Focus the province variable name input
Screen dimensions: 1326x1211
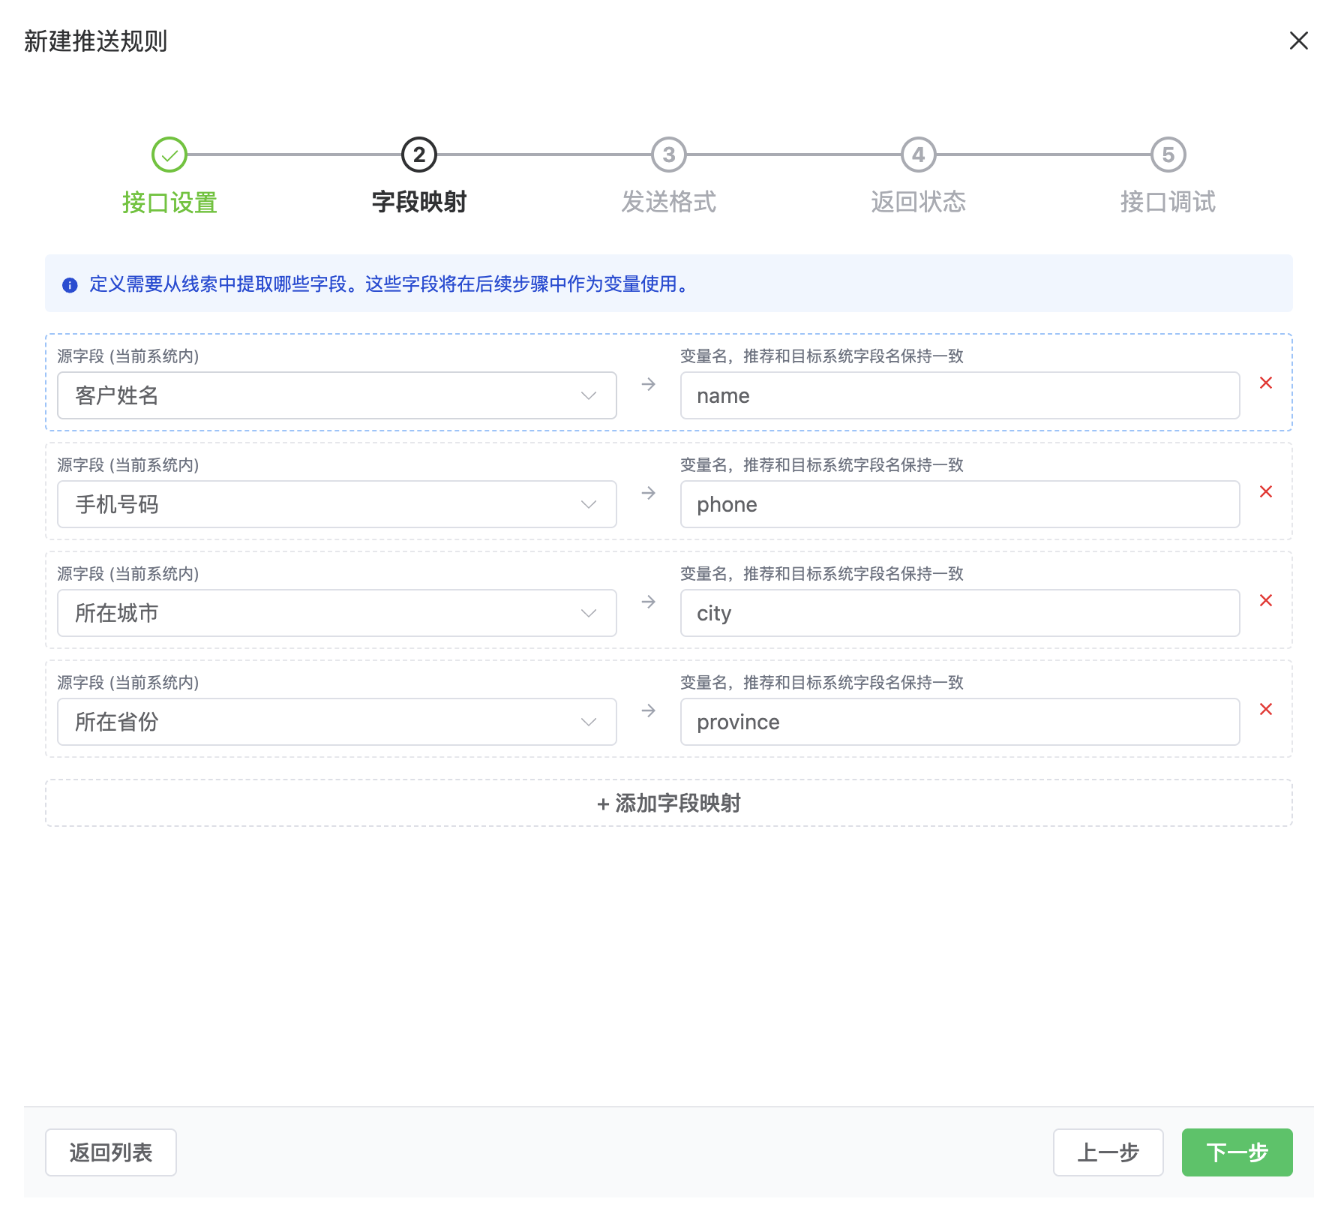coord(959,722)
